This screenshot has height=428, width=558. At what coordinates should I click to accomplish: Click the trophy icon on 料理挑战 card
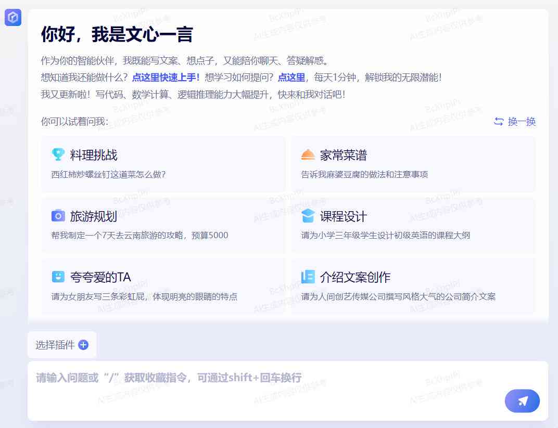coord(58,154)
